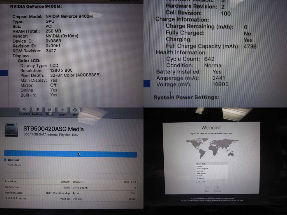
Task: Click the 3427 ROM Revision value
Action: pos(51,51)
